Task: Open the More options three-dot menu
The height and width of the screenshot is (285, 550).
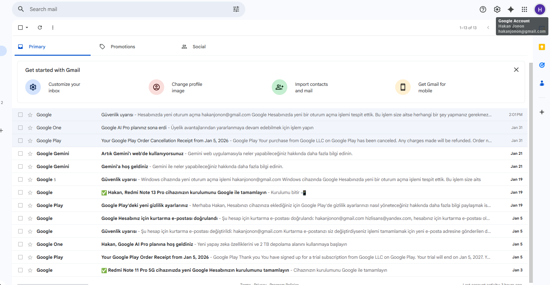Action: 53,28
